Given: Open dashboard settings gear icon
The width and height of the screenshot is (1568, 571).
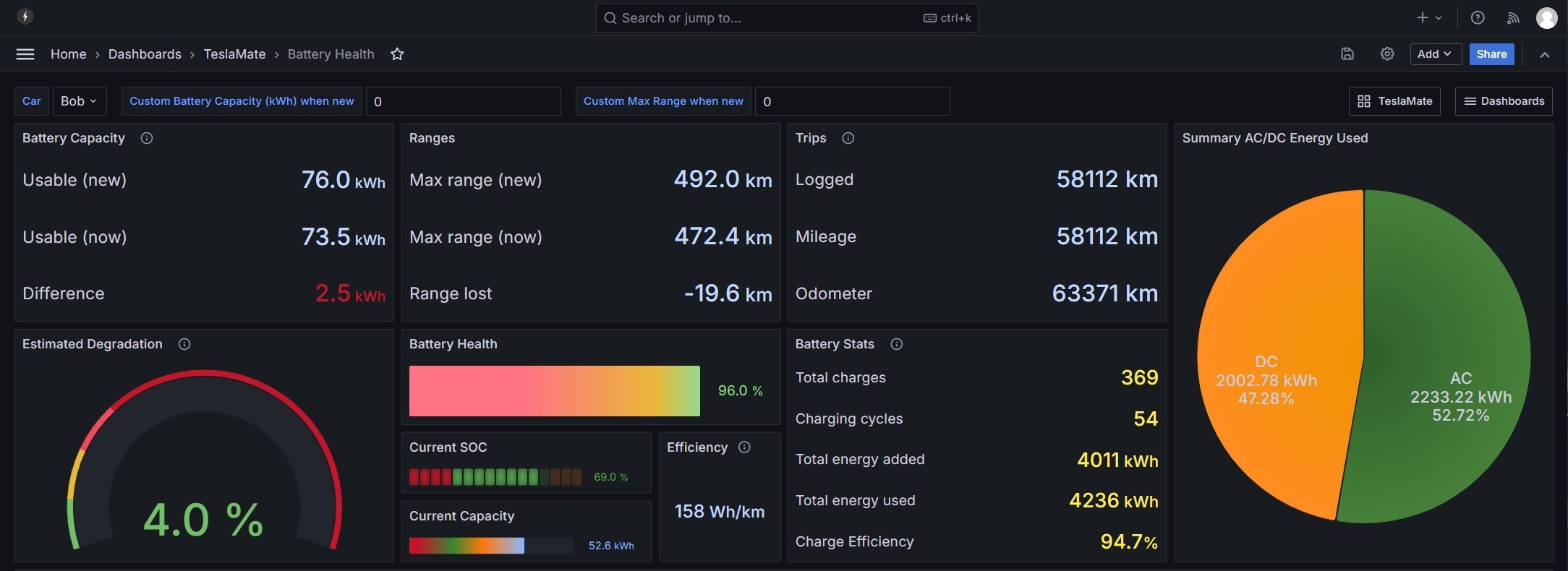Looking at the screenshot, I should coord(1387,54).
